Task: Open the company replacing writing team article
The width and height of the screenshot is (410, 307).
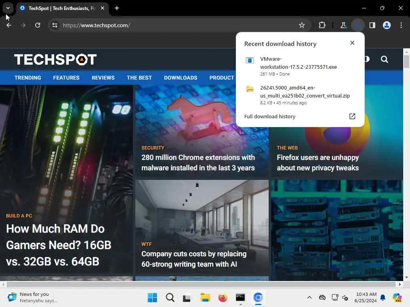Action: [x=194, y=259]
